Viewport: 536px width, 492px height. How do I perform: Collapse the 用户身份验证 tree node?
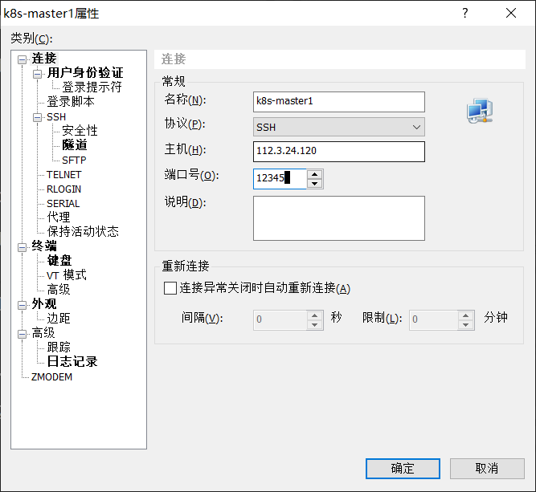pyautogui.click(x=37, y=74)
